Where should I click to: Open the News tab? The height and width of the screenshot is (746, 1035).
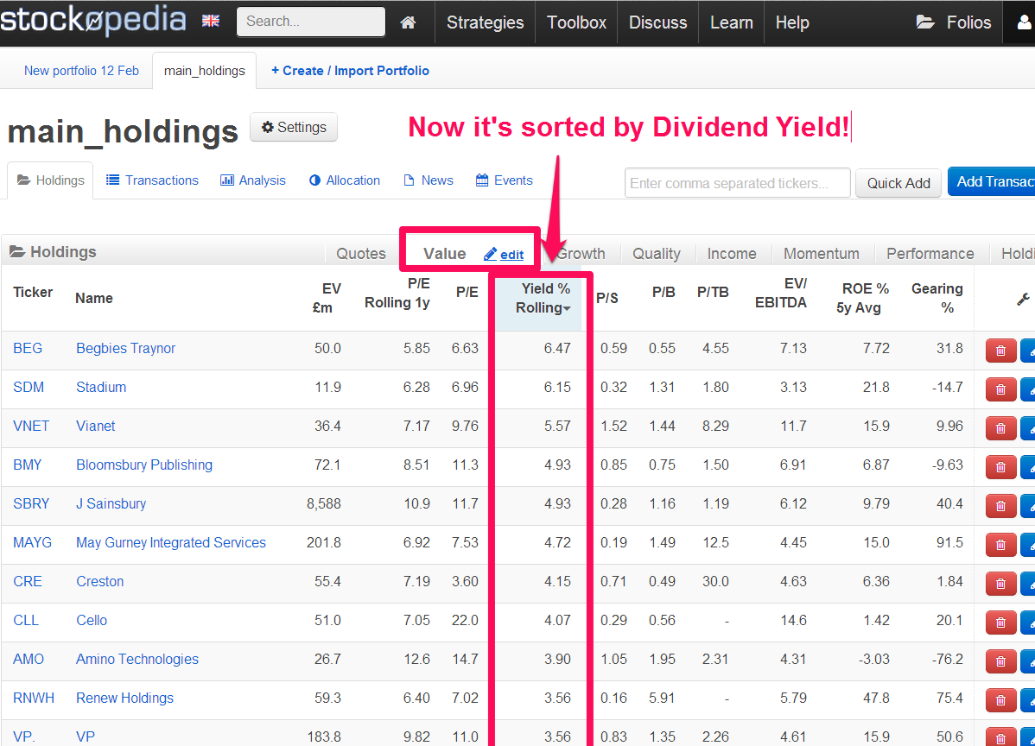pyautogui.click(x=429, y=180)
